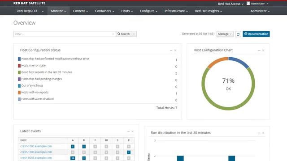Open 'Good host reports in the last 35 minutes'

pyautogui.click(x=47, y=72)
